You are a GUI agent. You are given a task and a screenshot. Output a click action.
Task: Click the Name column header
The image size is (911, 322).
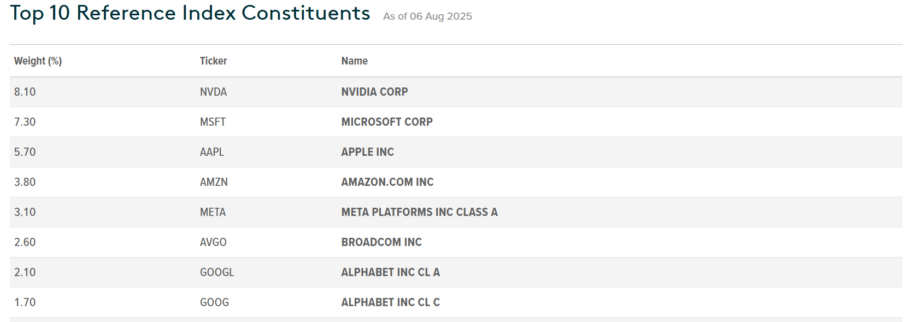(354, 61)
